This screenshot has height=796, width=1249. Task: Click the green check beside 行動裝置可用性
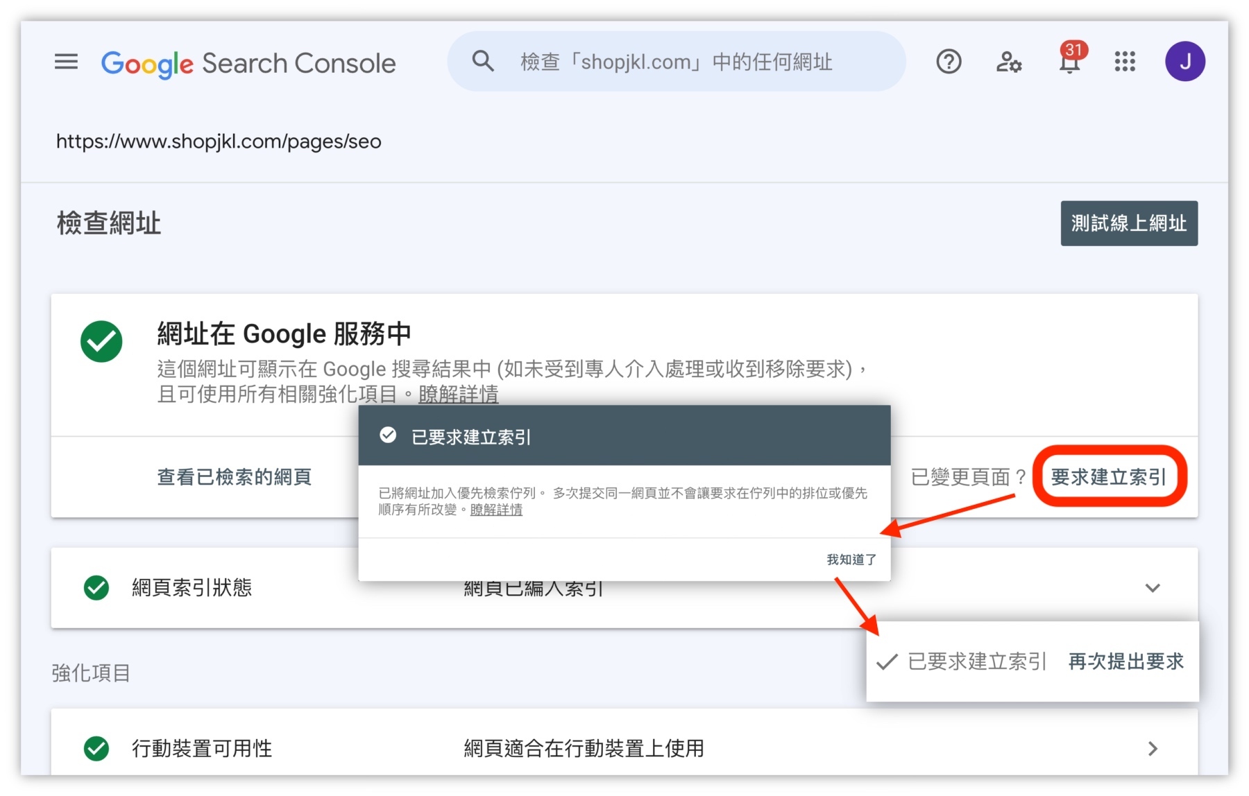[x=96, y=749]
